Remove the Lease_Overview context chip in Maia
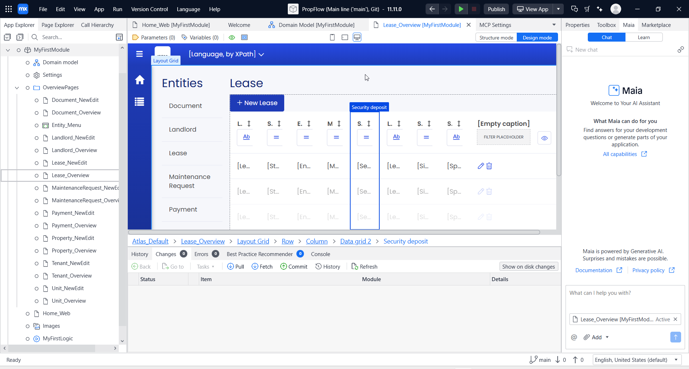 [x=675, y=319]
